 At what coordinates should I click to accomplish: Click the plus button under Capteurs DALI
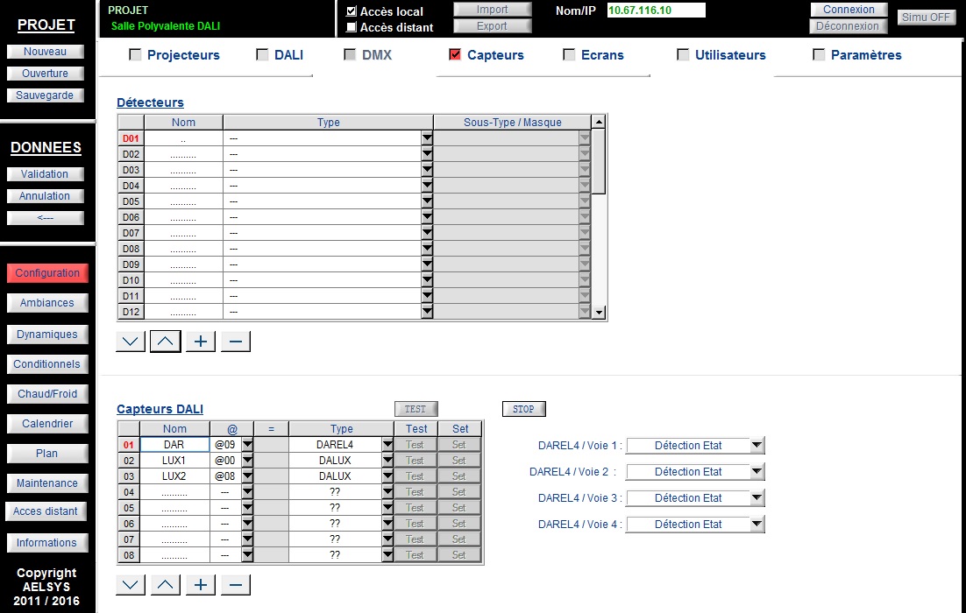click(x=201, y=584)
